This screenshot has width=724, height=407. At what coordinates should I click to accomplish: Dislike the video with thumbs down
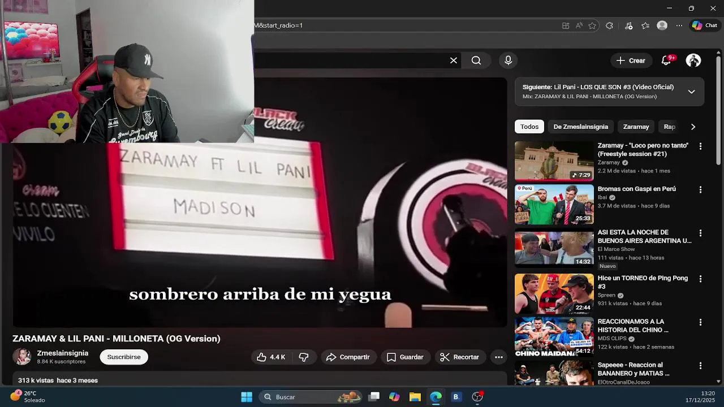[304, 357]
